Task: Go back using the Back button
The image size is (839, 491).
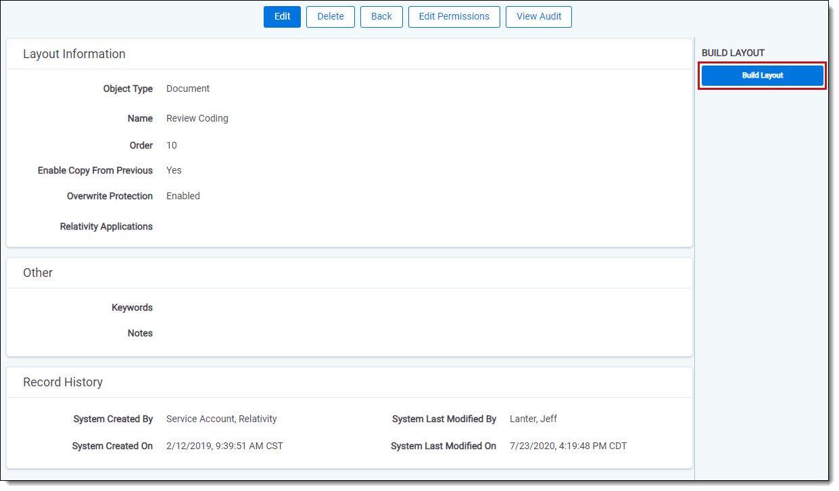Action: coord(381,17)
